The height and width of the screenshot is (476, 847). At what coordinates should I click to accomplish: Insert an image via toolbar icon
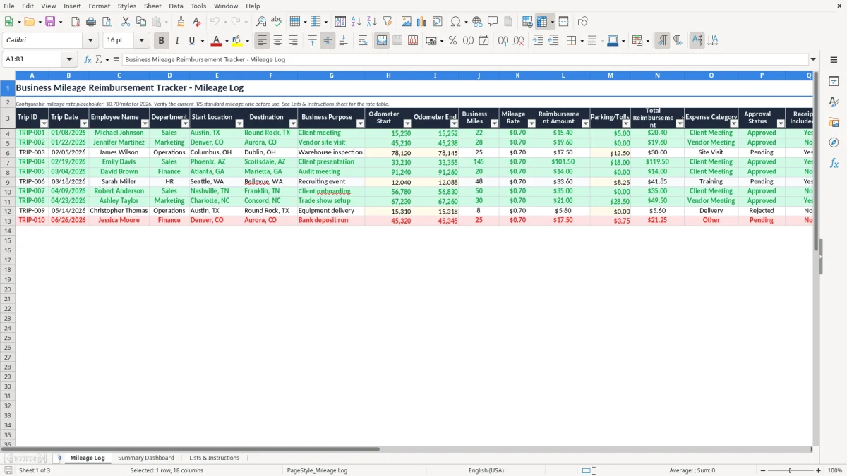click(x=407, y=22)
